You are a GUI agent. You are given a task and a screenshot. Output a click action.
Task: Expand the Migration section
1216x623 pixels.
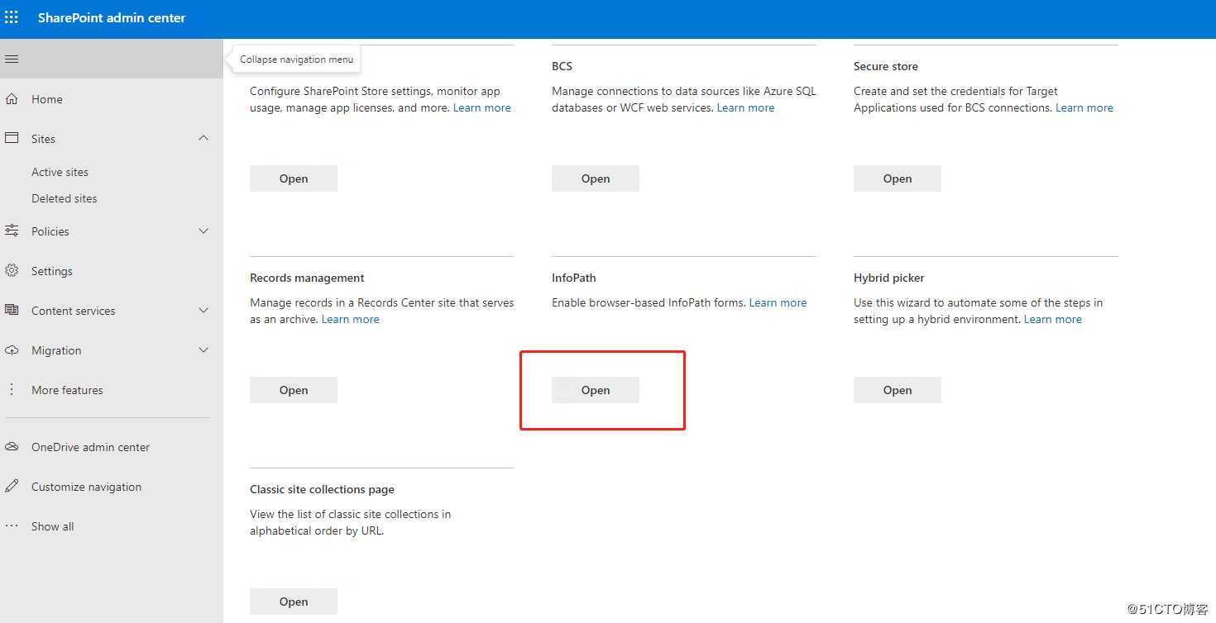[203, 350]
